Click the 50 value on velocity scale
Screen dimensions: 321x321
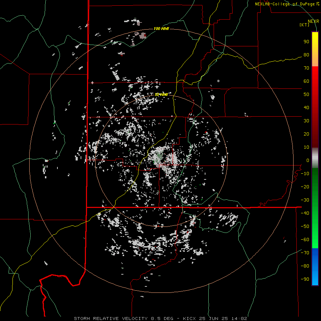(306, 95)
